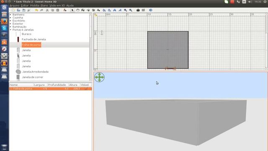Select Folha de porta row in furniture list
The width and height of the screenshot is (268, 151).
pos(50,89)
